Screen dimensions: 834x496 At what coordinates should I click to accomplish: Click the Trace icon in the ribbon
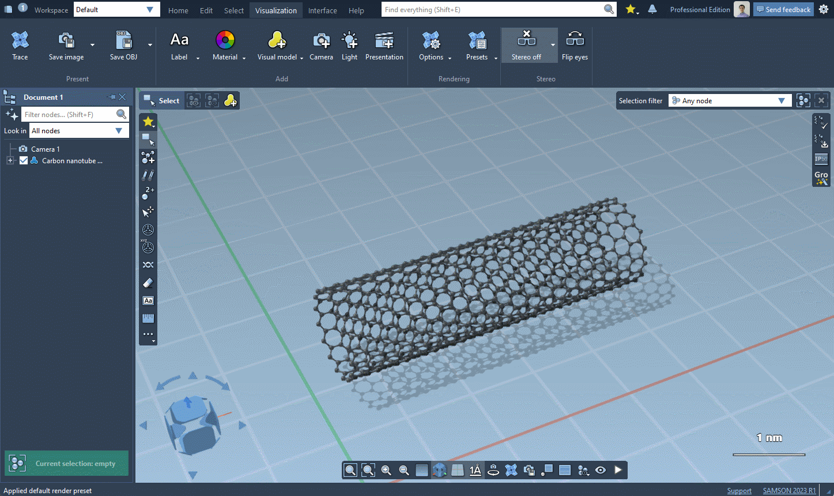pyautogui.click(x=20, y=45)
